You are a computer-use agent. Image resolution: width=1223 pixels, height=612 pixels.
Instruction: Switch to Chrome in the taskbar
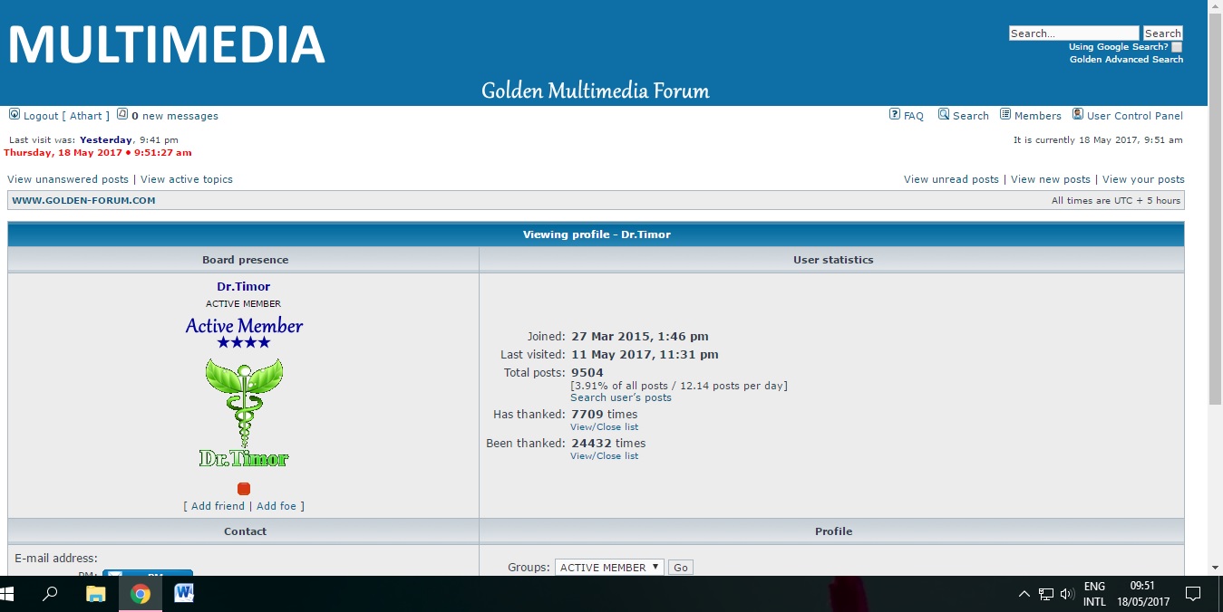click(x=140, y=594)
